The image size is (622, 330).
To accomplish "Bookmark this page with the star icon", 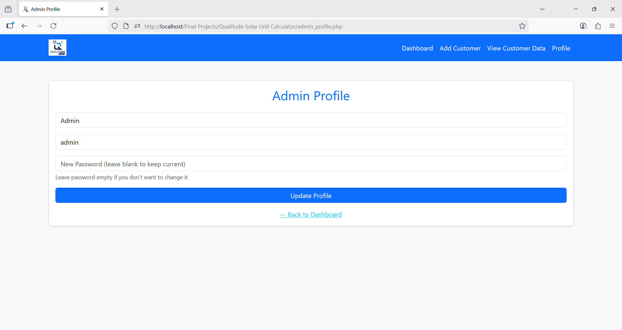I will [522, 26].
